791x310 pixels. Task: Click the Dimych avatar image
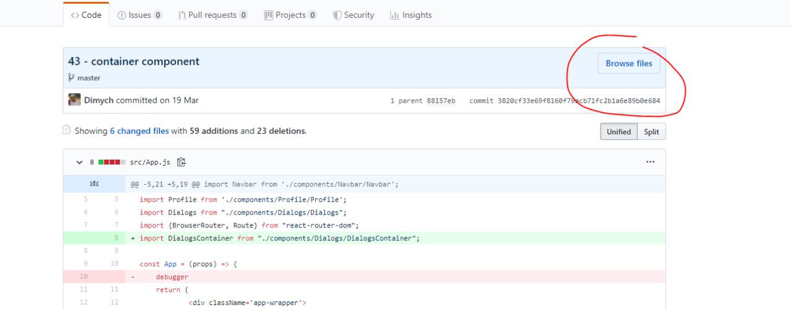pyautogui.click(x=75, y=100)
